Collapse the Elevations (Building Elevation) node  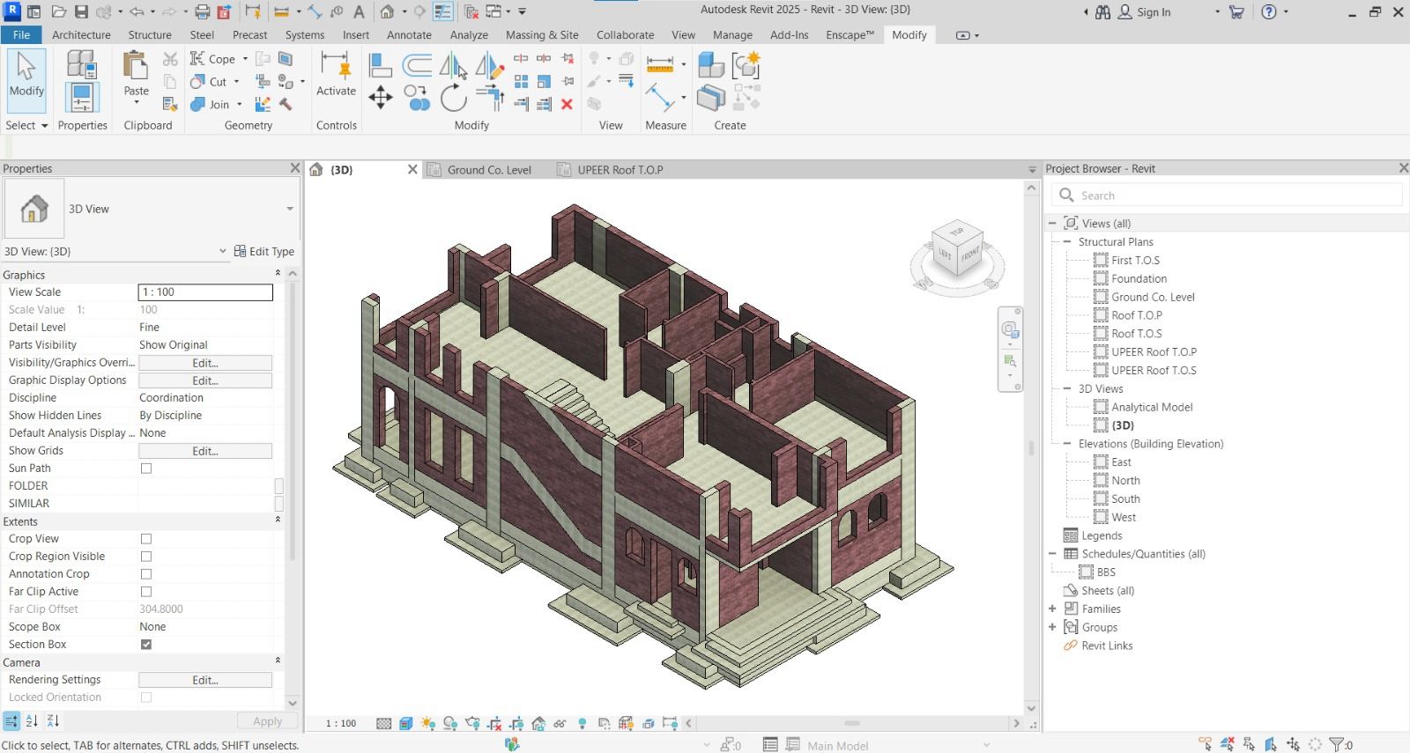1067,444
